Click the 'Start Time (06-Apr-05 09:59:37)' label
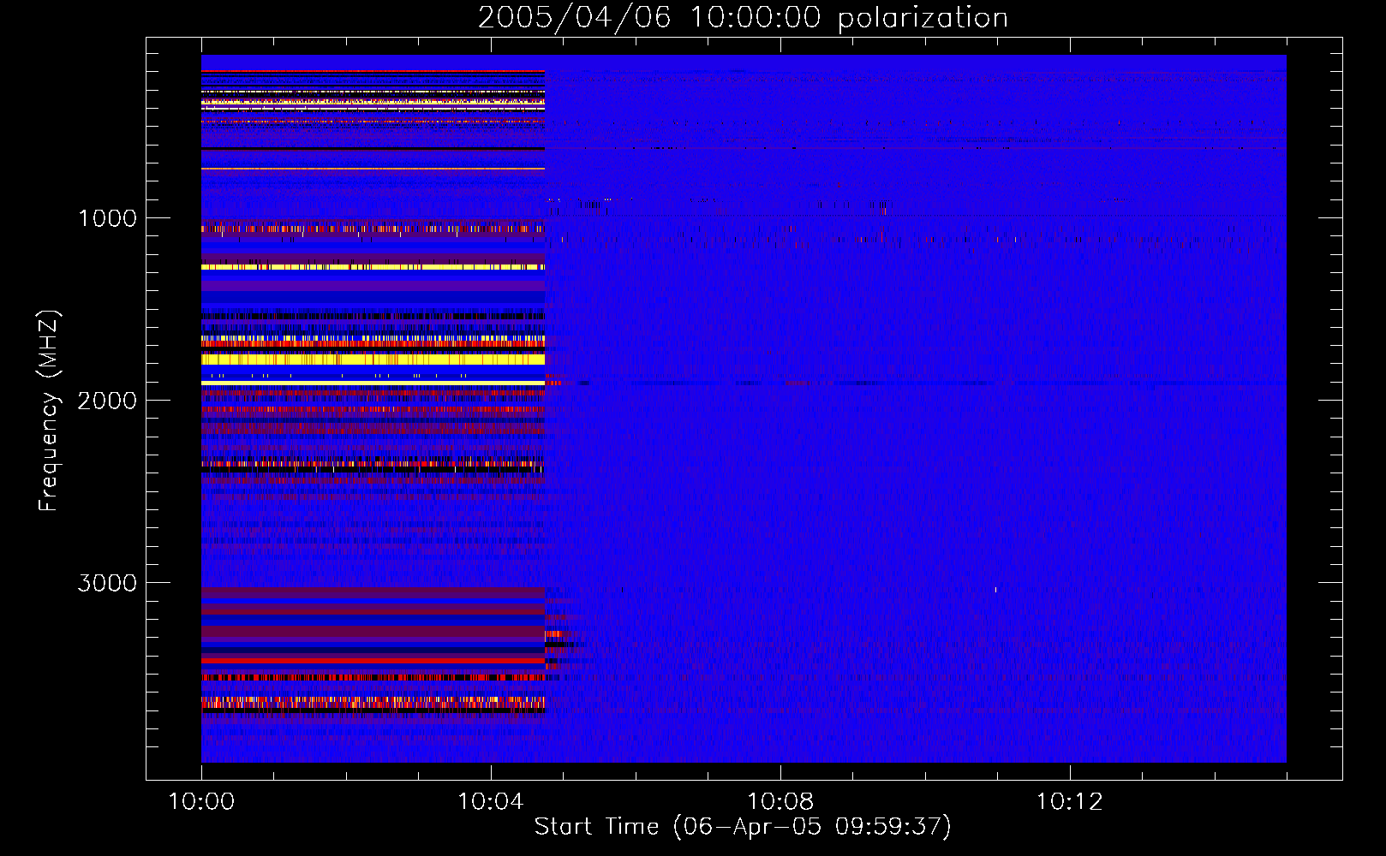Image resolution: width=1386 pixels, height=856 pixels. pyautogui.click(x=743, y=827)
